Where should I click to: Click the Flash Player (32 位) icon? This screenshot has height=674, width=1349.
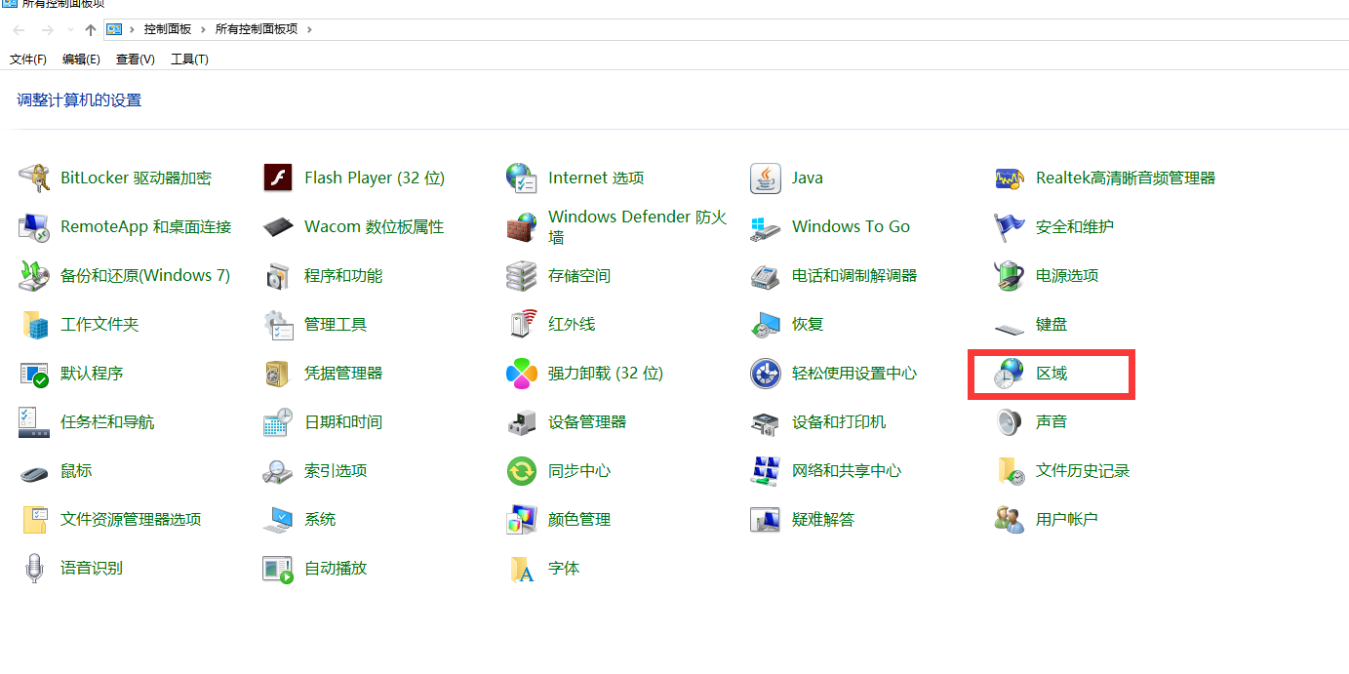pos(278,178)
